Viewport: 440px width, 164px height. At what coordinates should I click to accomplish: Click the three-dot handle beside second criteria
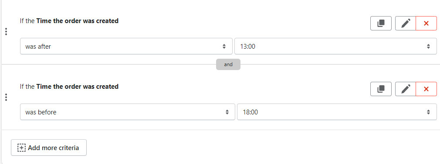click(x=6, y=97)
